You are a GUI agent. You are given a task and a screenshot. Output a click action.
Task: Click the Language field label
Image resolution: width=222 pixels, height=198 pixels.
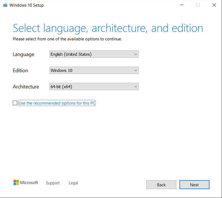coord(23,55)
